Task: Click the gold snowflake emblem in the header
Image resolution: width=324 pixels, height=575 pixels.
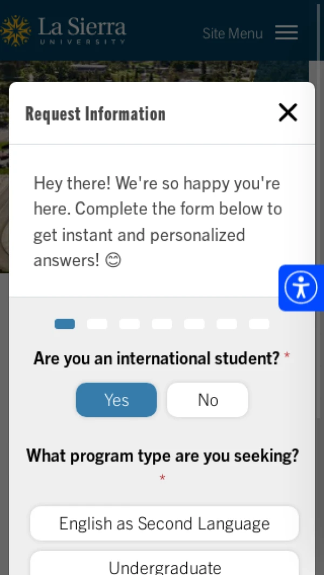Action: click(15, 29)
